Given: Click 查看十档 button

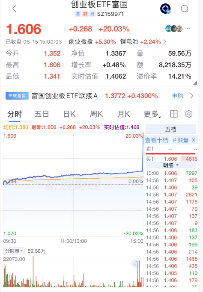Looking at the screenshot, I should 157,140.
